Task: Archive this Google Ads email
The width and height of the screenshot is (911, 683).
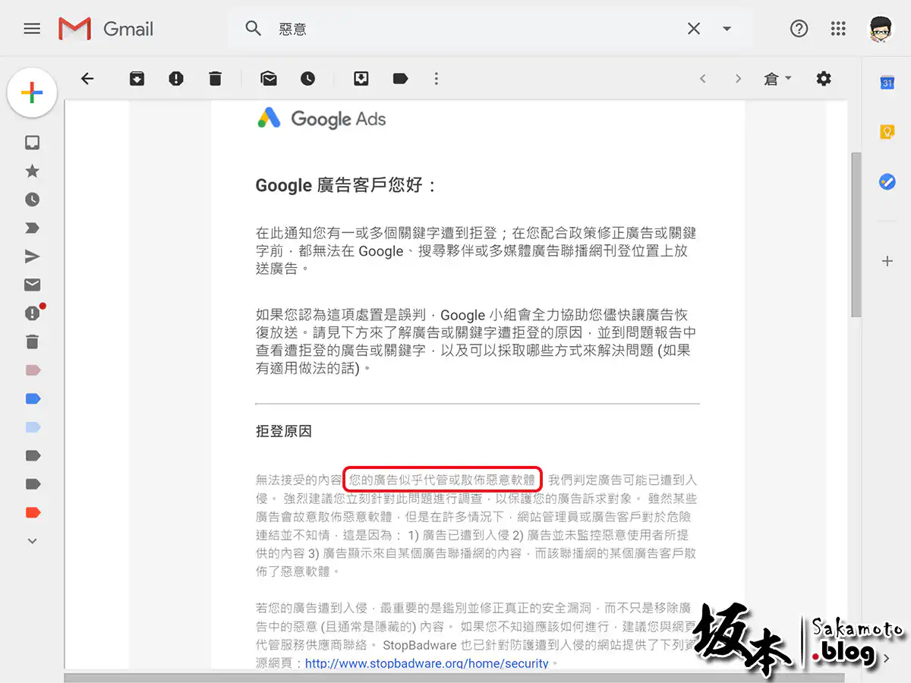Action: [x=137, y=79]
